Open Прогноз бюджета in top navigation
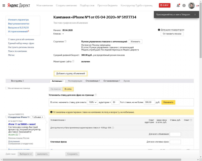The image size is (202, 161). pos(107,5)
